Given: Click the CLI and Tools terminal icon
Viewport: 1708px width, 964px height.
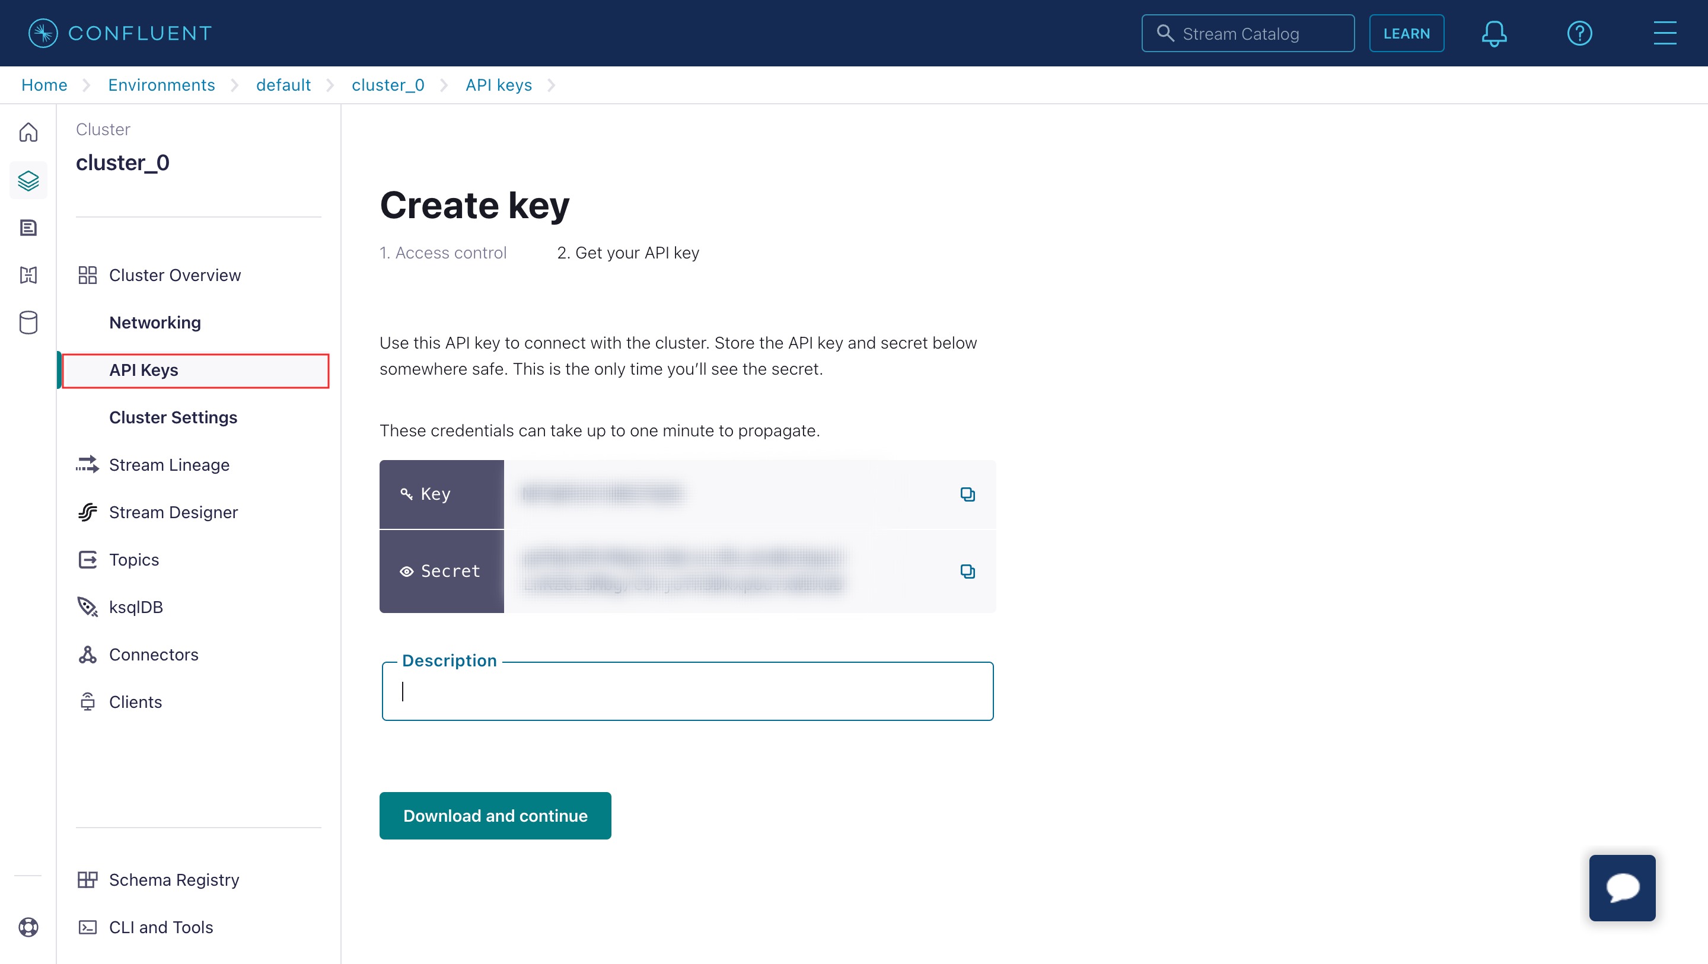Looking at the screenshot, I should coord(88,927).
